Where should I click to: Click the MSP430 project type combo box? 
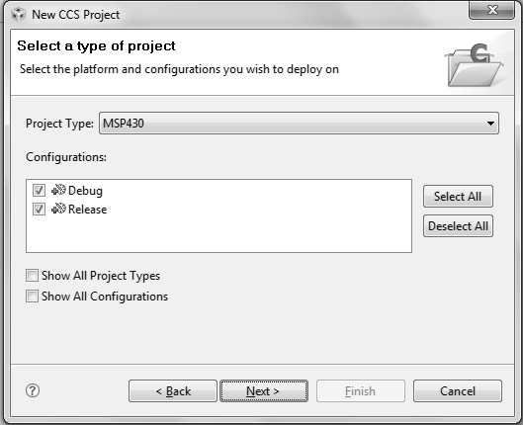[299, 124]
